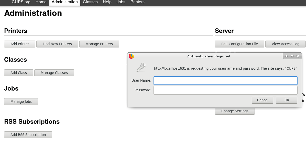Click the Printers section heading
The image size is (306, 149).
[16, 31]
